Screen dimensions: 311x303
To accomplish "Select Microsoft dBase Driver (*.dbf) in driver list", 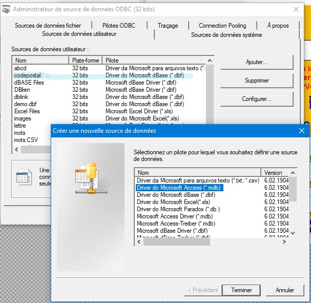I will pyautogui.click(x=172, y=231).
